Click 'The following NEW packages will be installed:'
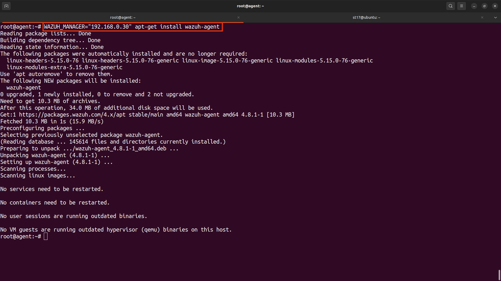 (x=70, y=81)
